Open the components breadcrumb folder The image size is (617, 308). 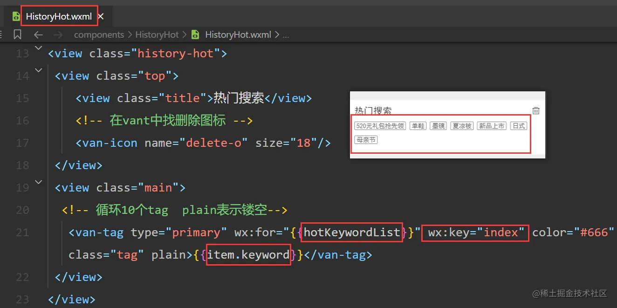[x=99, y=34]
